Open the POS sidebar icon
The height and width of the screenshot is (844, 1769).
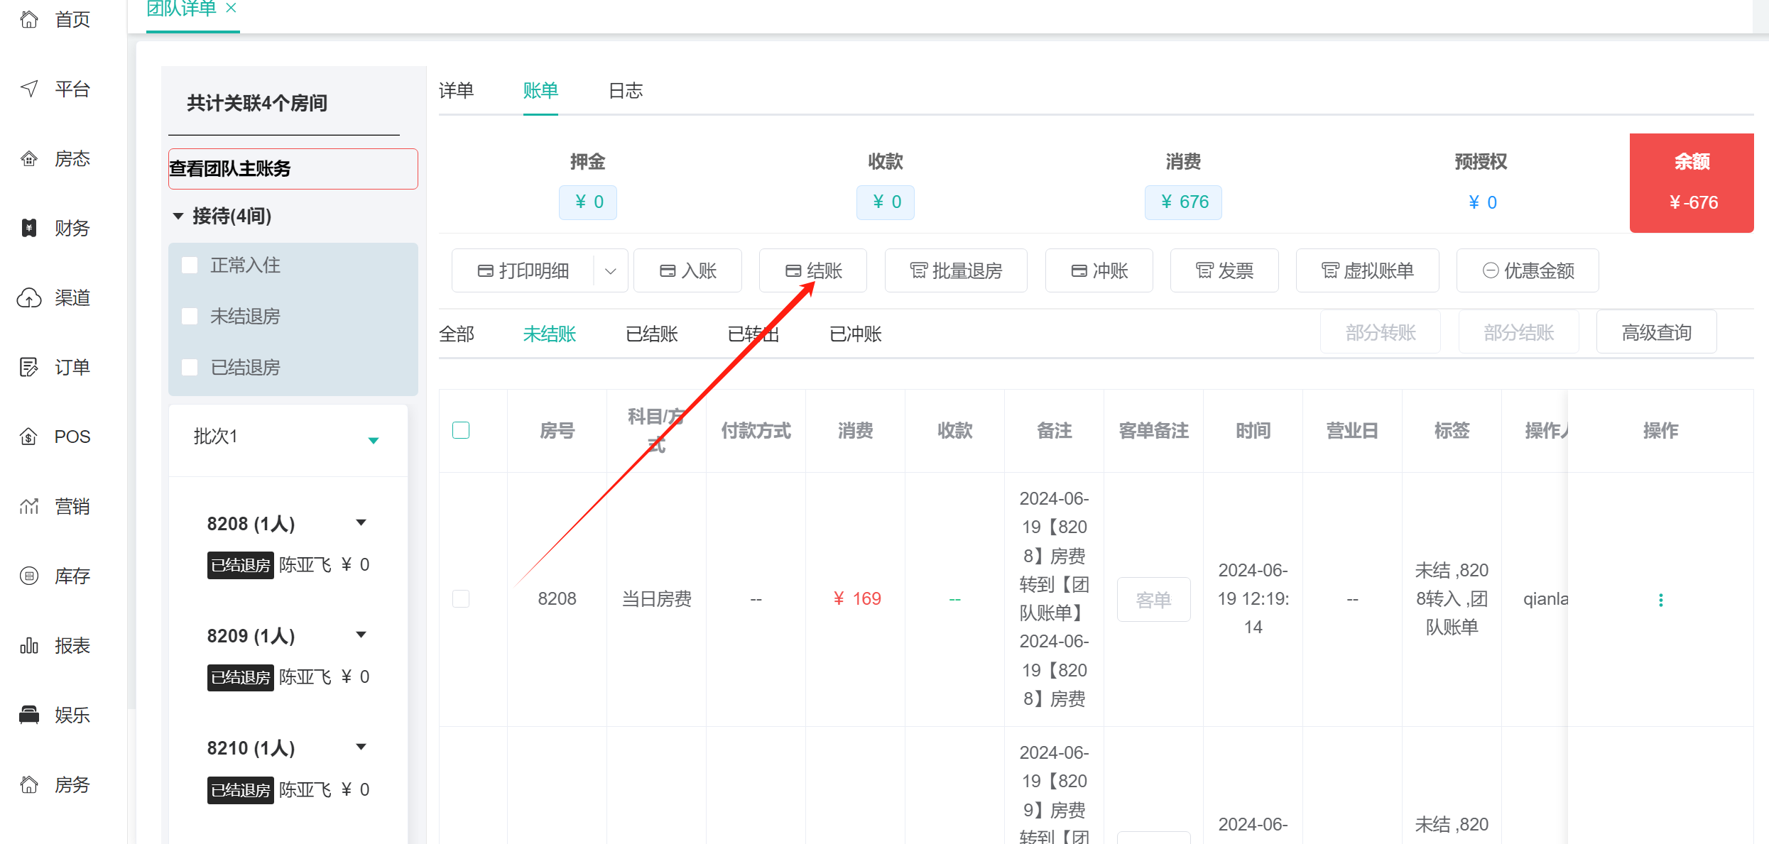click(x=29, y=437)
